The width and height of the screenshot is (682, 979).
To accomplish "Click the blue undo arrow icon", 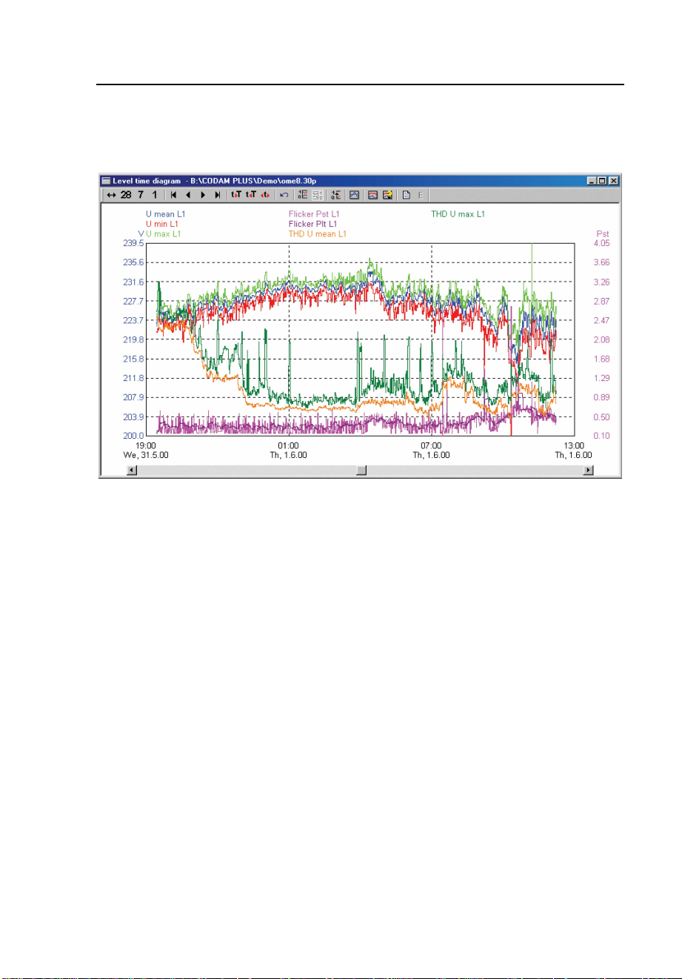I will (284, 195).
